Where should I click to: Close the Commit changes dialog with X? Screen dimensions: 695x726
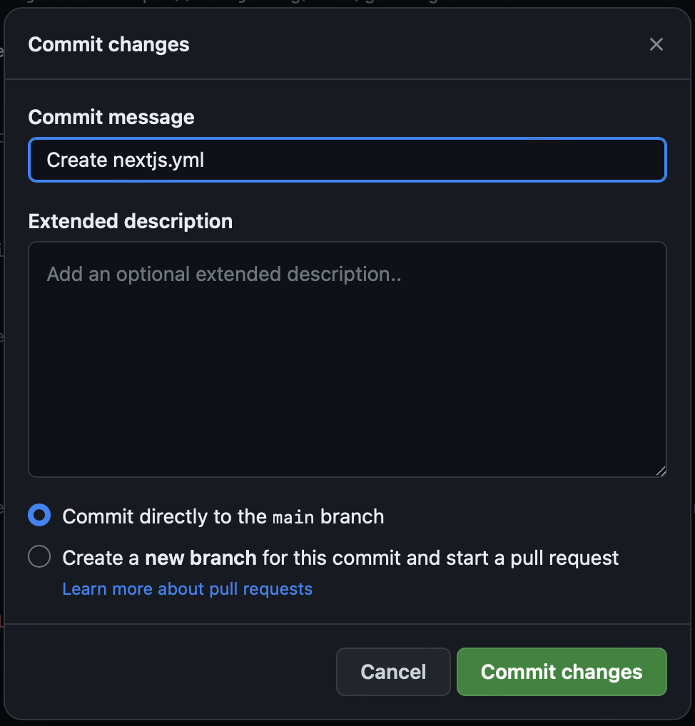tap(656, 44)
